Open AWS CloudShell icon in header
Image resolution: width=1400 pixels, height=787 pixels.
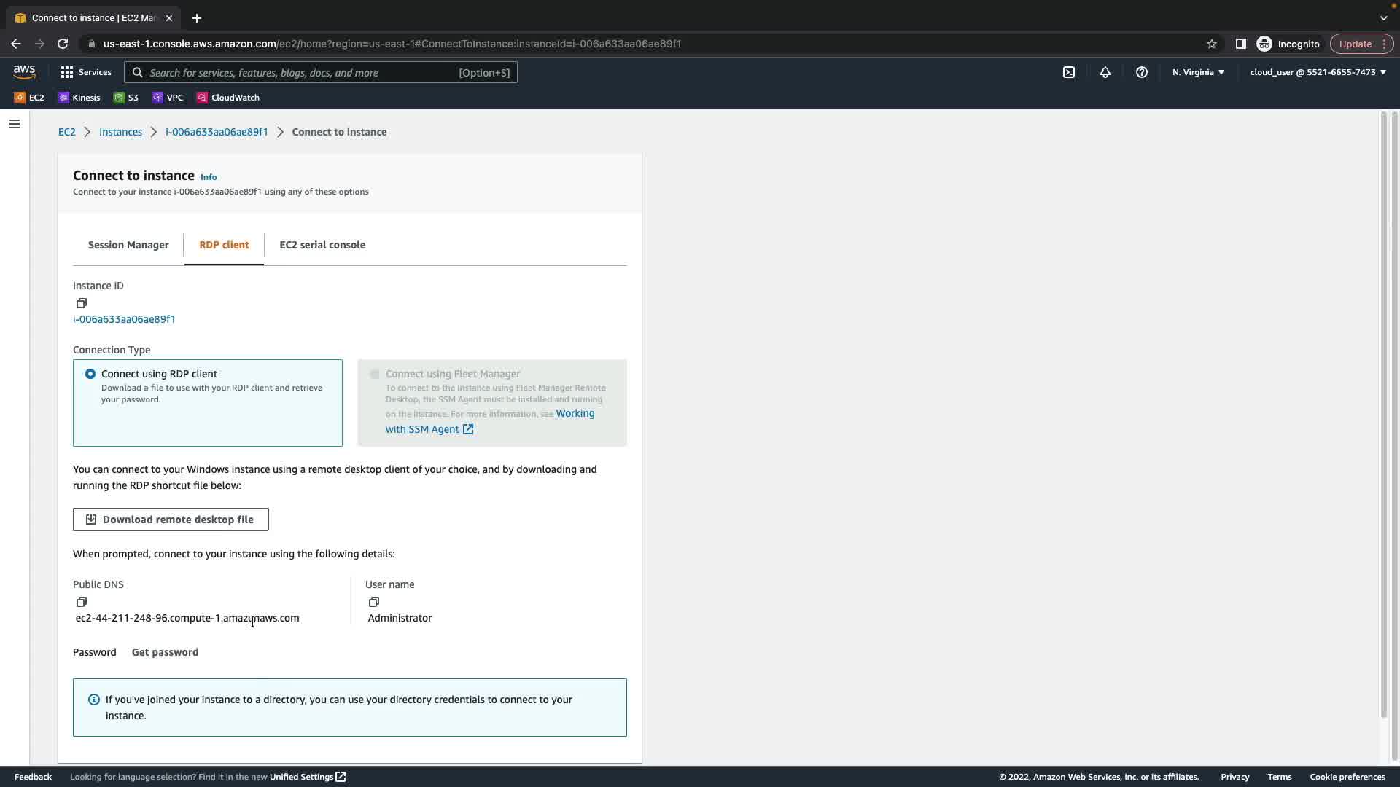point(1069,72)
